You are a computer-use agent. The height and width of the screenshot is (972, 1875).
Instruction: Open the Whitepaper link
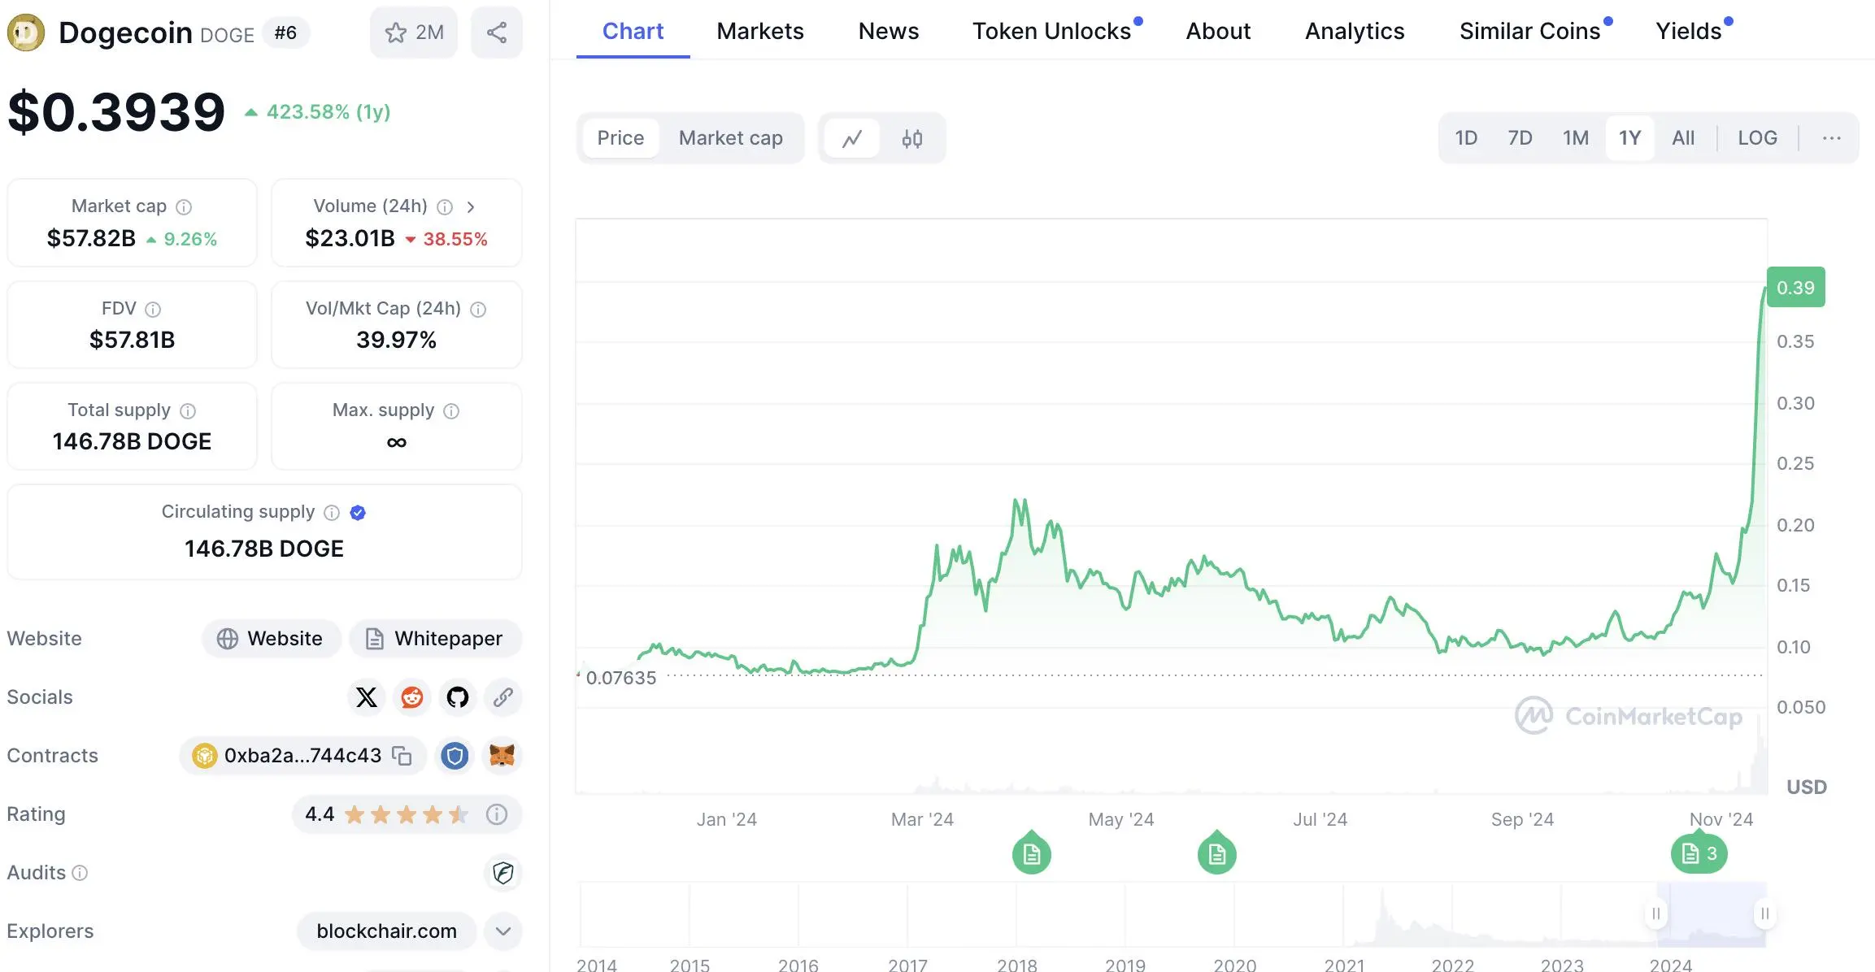point(435,639)
